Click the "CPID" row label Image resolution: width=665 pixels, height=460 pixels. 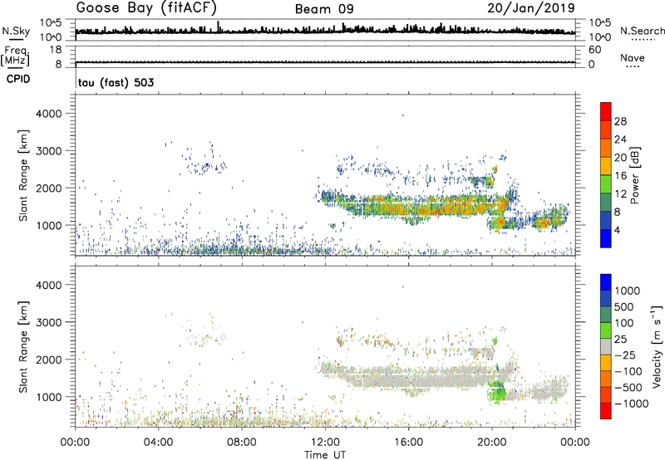click(x=18, y=79)
